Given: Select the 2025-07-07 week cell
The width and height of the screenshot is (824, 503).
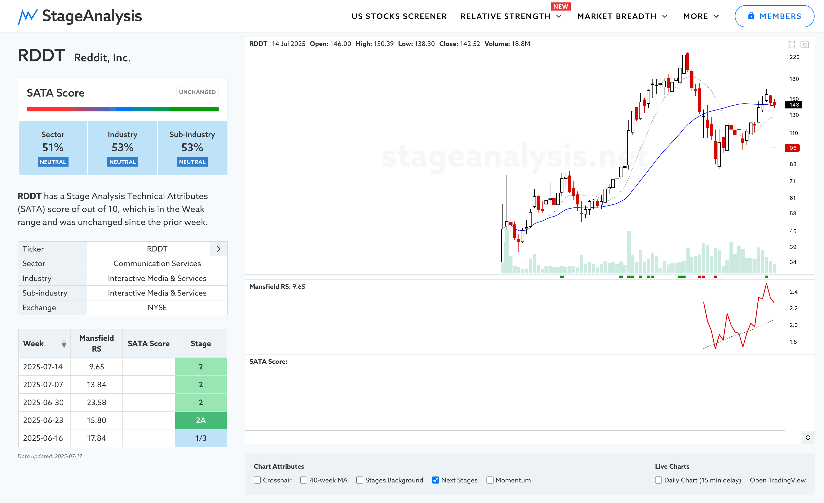Looking at the screenshot, I should 44,385.
